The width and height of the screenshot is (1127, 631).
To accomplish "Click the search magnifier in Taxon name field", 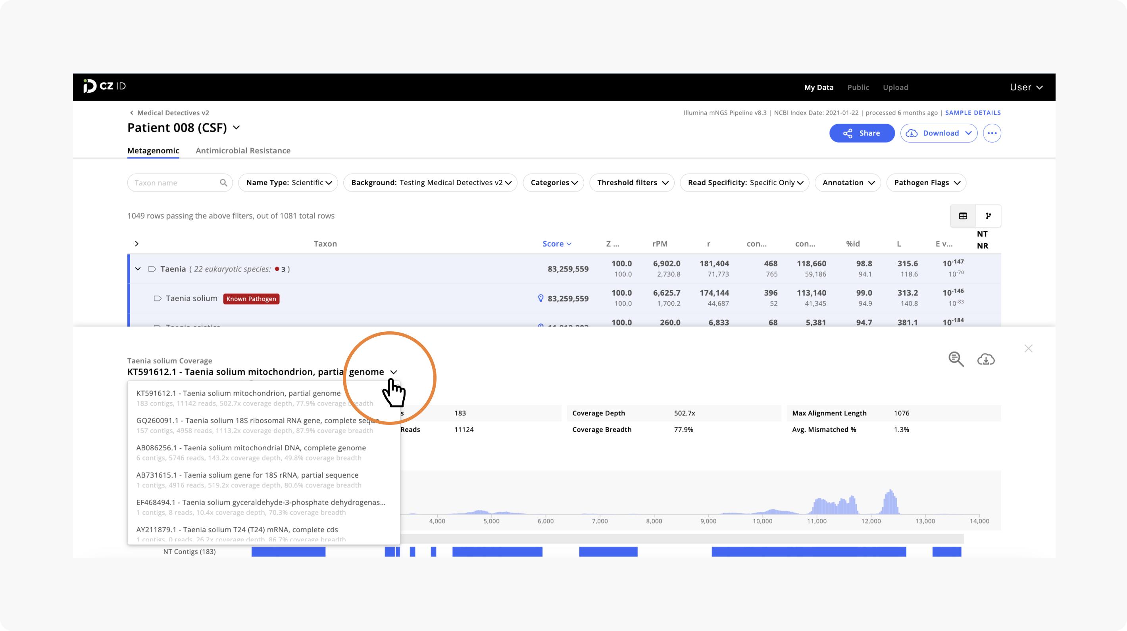I will 223,183.
